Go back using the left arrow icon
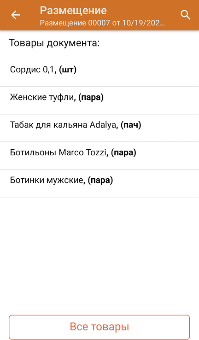This screenshot has height=340, width=199. [15, 15]
